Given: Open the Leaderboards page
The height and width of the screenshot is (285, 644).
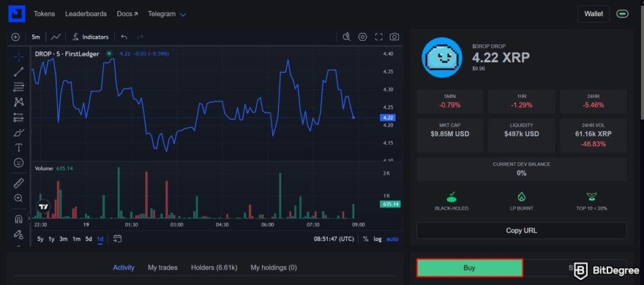Looking at the screenshot, I should [x=86, y=14].
